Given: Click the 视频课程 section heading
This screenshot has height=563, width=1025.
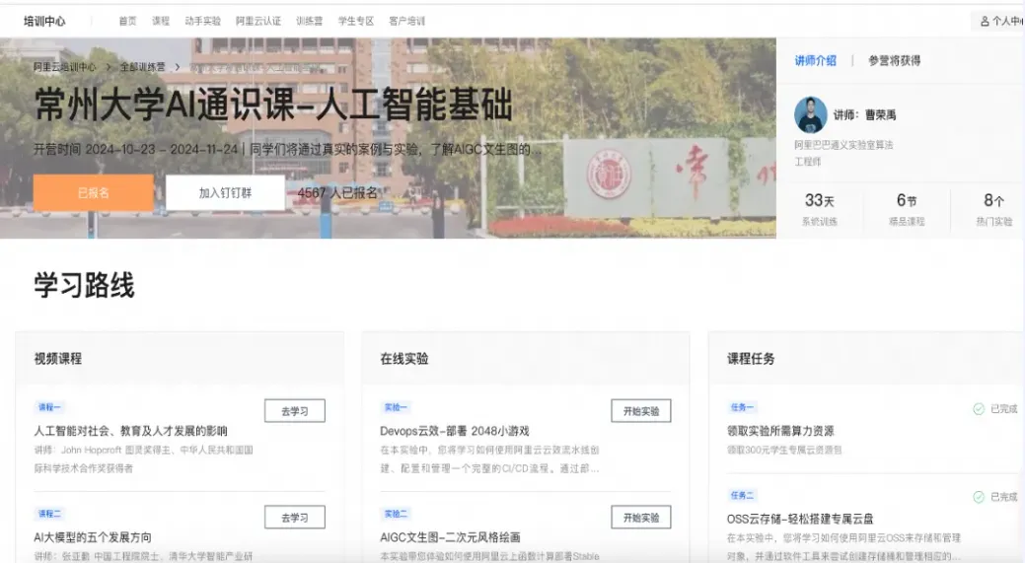Looking at the screenshot, I should tap(58, 358).
